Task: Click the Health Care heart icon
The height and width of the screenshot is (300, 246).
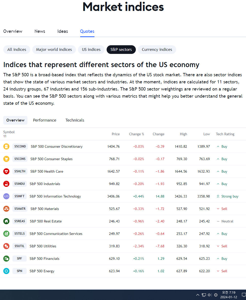Action: 6,171
